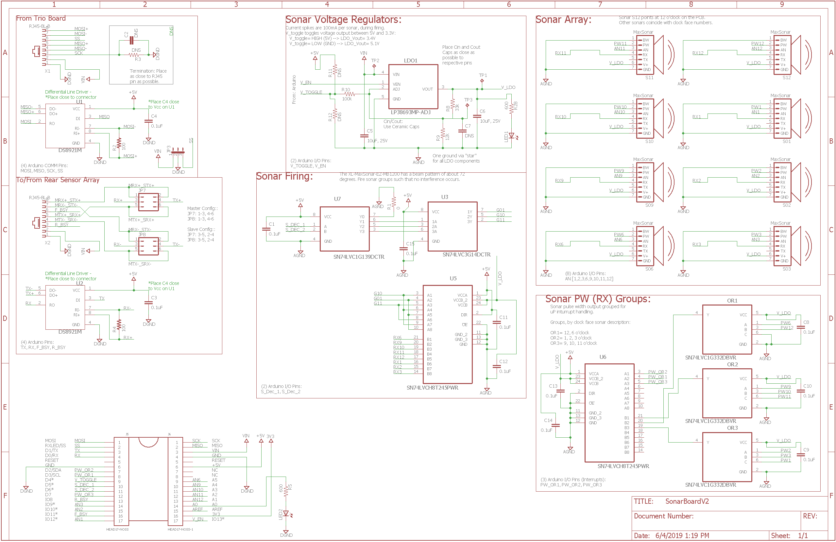Select the JP7 jumper block
The image size is (836, 542).
[x=148, y=202]
